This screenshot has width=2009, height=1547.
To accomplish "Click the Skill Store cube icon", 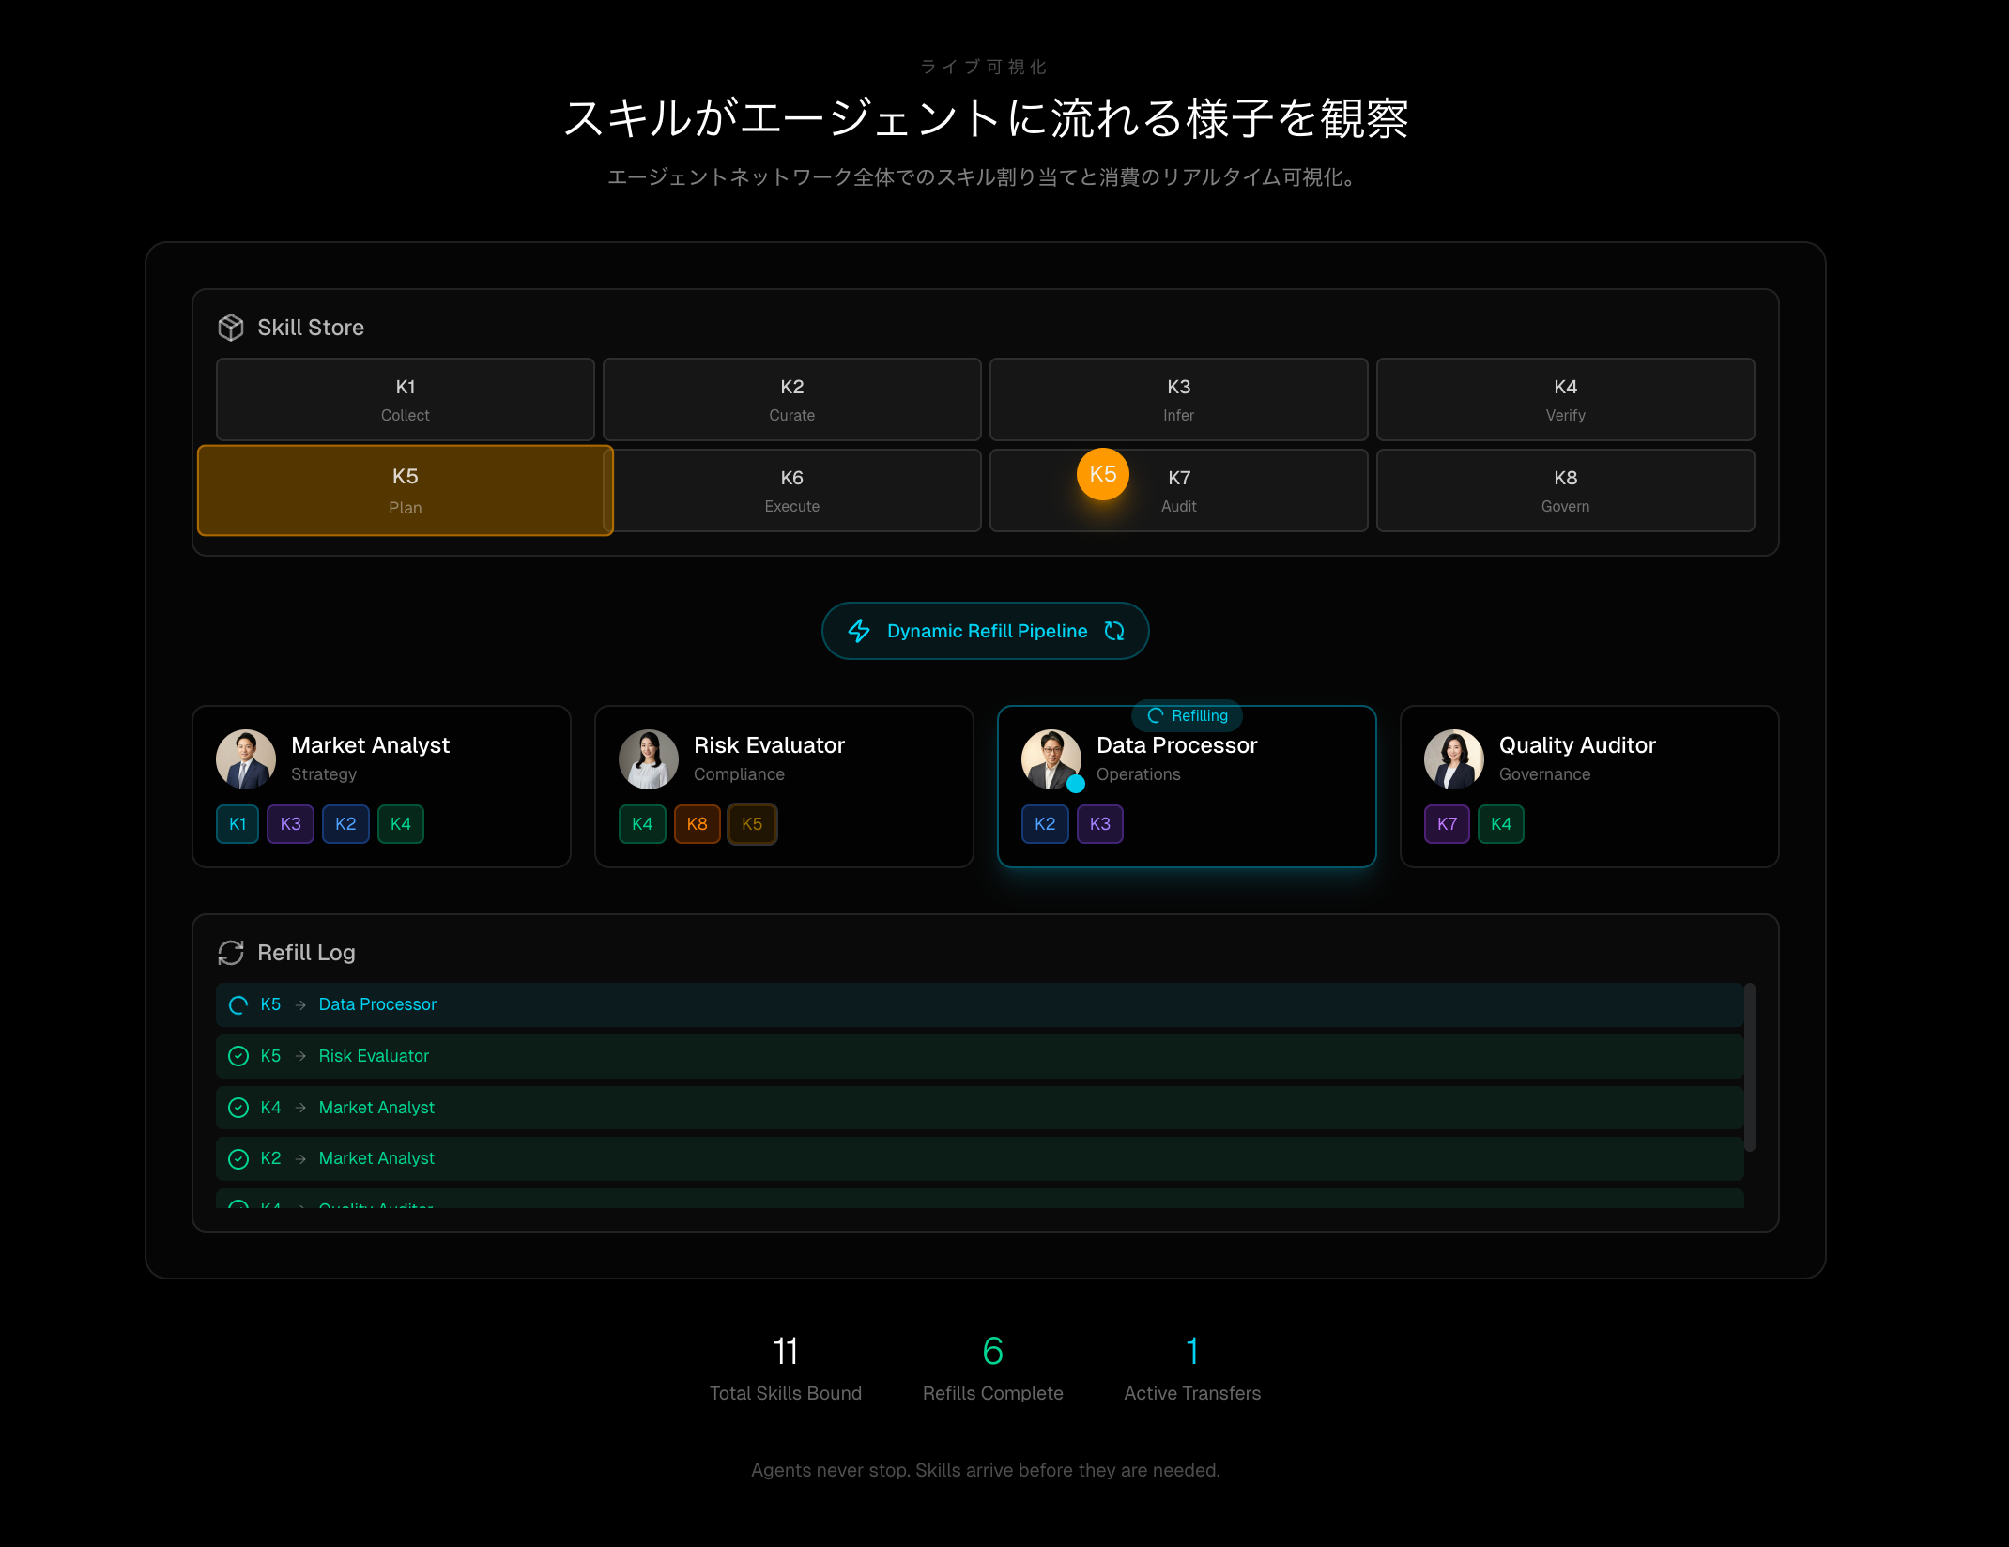I will click(230, 328).
